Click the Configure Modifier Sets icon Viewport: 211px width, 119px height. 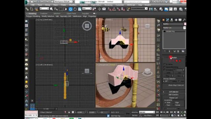(x=183, y=51)
